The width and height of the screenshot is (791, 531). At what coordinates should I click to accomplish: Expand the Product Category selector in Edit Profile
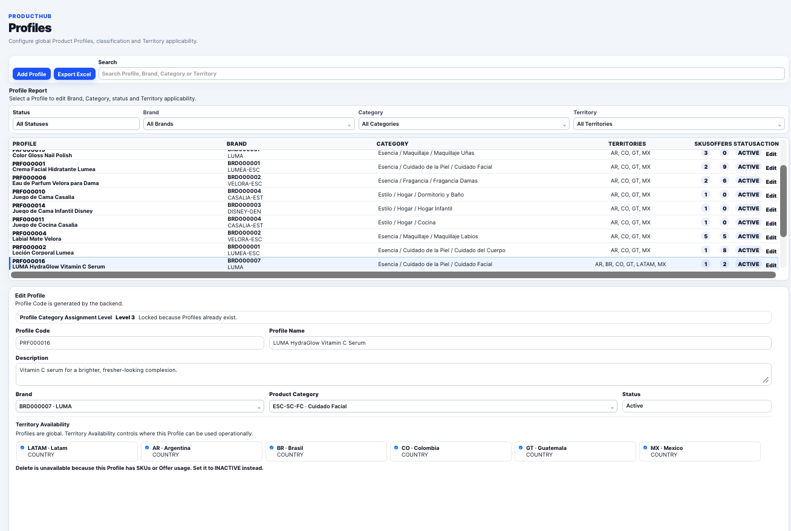pos(443,406)
